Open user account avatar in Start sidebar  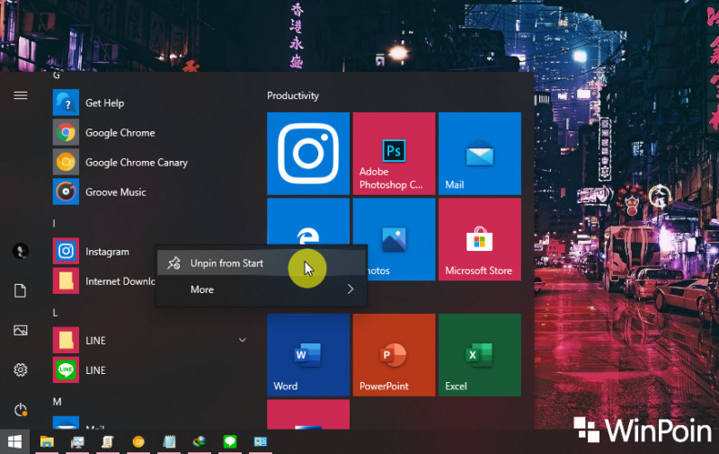pos(20,251)
